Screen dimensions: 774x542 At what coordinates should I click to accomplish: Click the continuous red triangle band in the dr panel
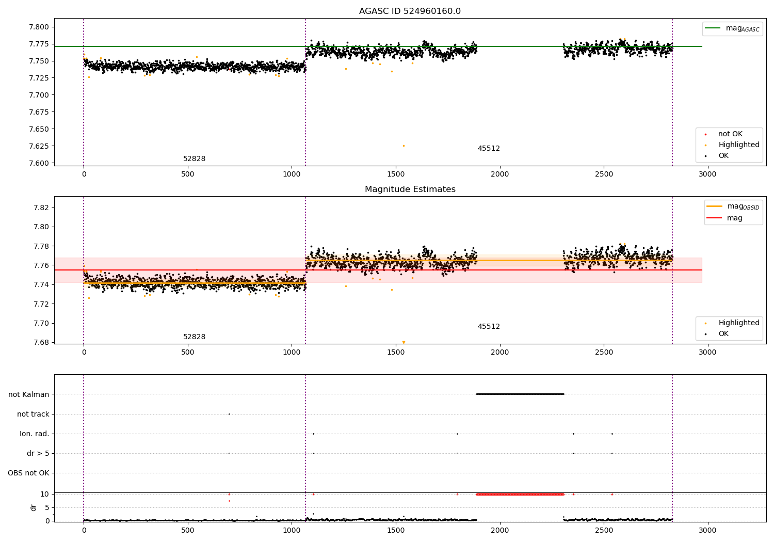(520, 494)
